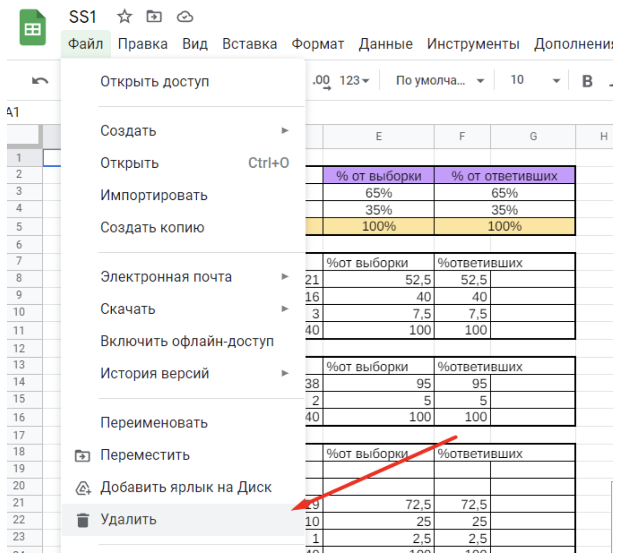621x560 pixels.
Task: Click purple cell '% от ответивших'
Action: click(504, 176)
